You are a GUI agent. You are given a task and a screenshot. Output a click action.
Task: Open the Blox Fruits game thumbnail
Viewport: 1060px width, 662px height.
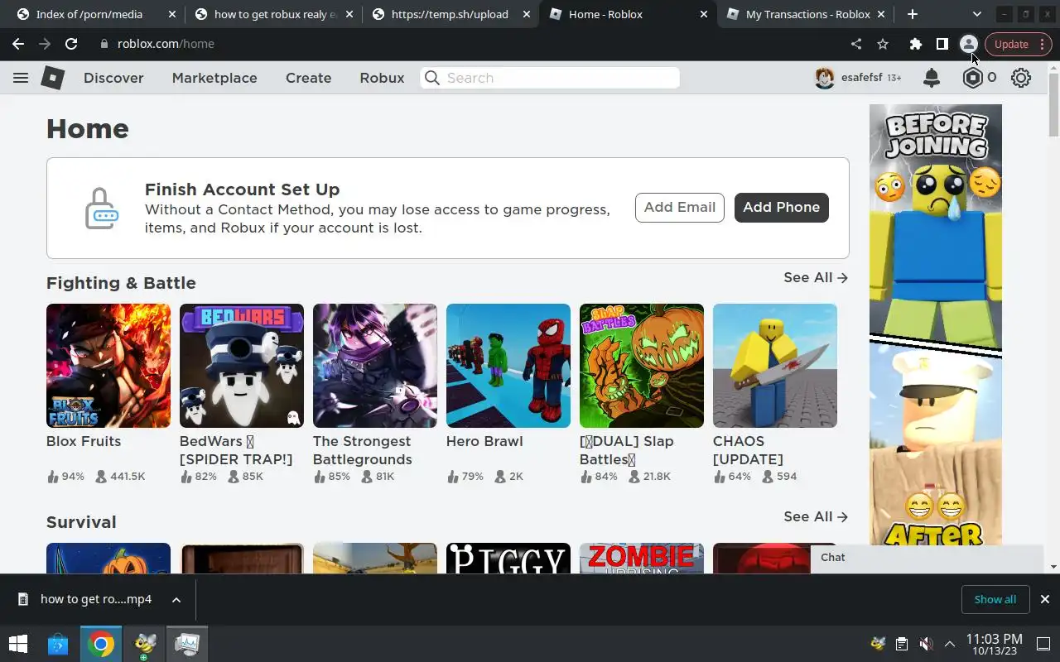click(x=108, y=366)
